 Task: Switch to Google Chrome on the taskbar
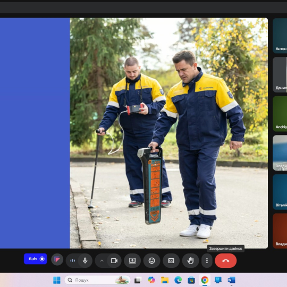tap(205, 280)
